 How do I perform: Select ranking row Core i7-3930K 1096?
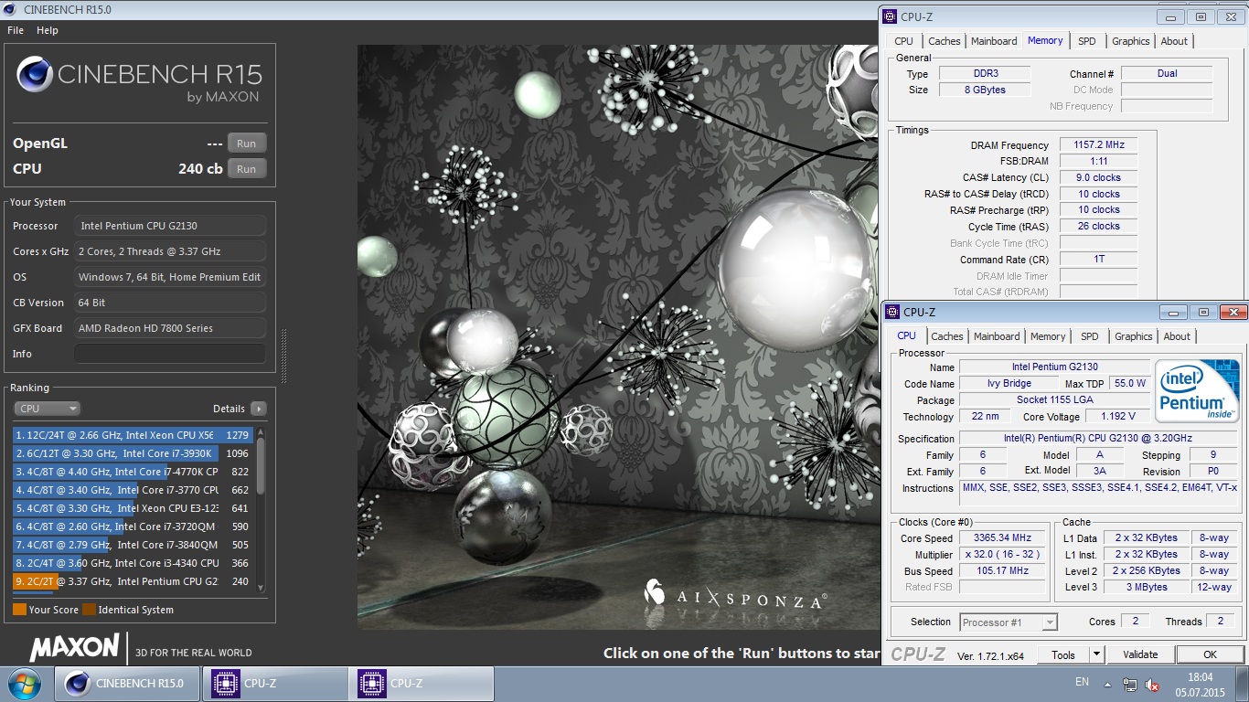[133, 453]
